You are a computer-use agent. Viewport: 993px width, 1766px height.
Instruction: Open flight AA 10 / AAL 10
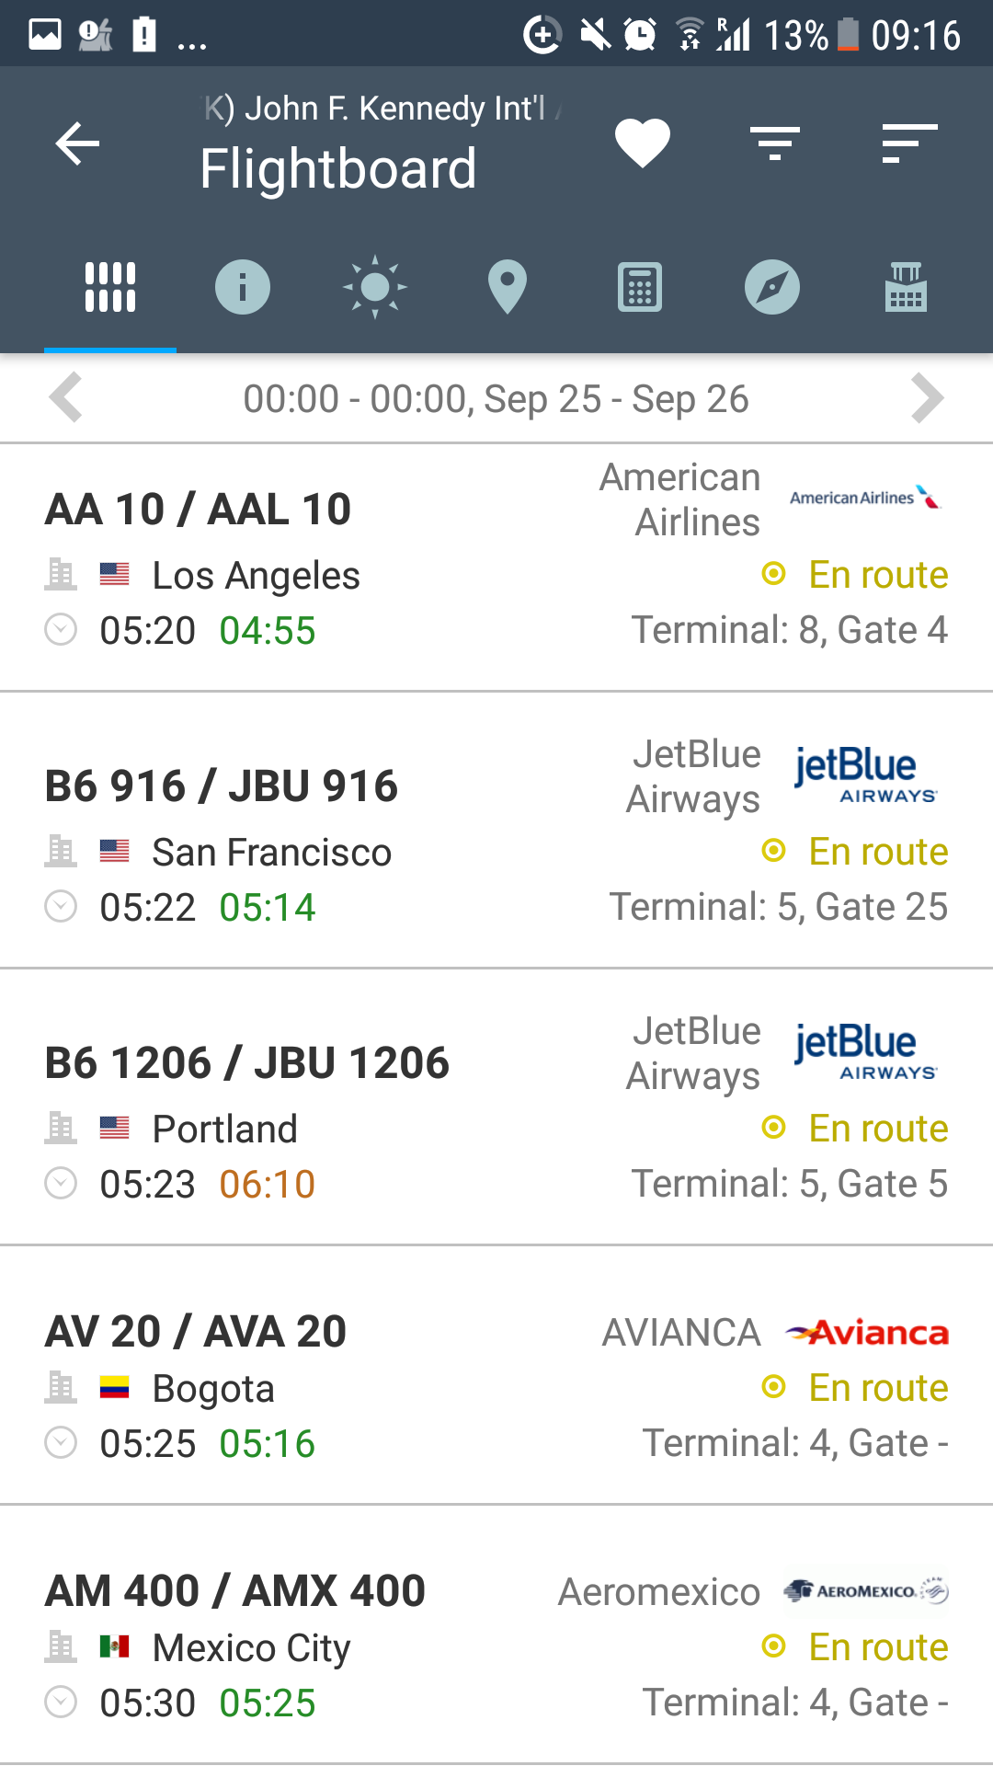(199, 510)
